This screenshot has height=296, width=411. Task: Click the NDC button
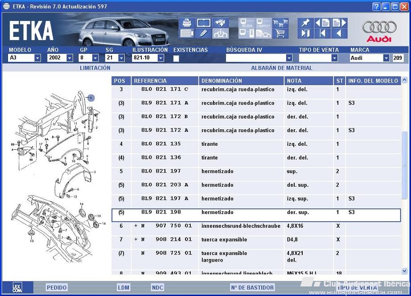coord(157,288)
